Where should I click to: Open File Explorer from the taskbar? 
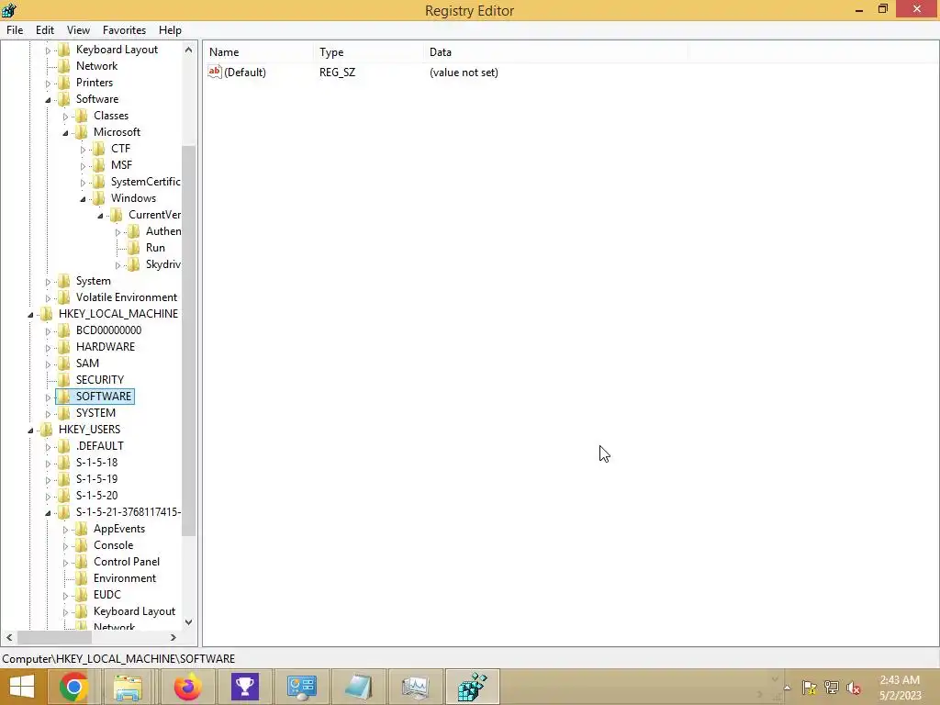[129, 687]
